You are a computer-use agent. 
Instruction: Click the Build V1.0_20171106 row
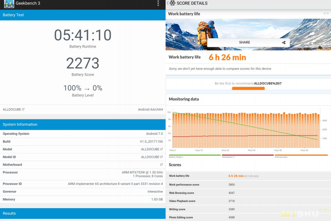pos(83,142)
